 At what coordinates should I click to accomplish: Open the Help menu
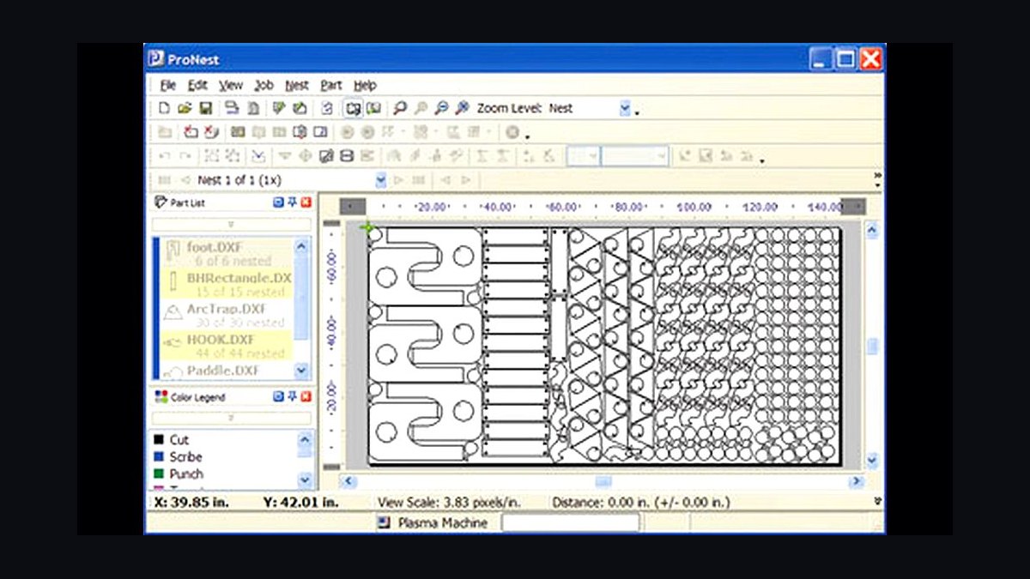point(366,85)
